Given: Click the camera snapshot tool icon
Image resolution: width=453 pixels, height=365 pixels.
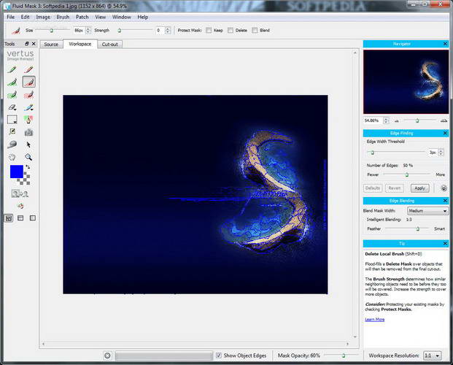Looking at the screenshot, I should point(28,132).
